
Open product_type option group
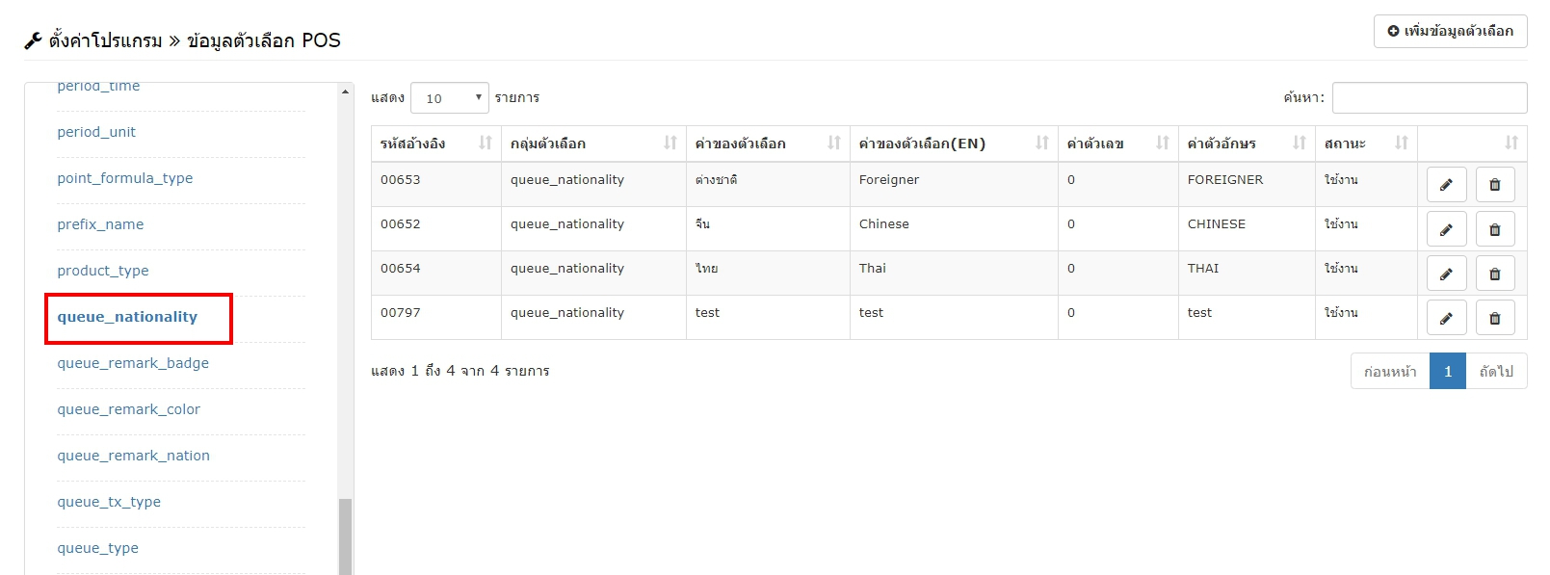pyautogui.click(x=103, y=271)
